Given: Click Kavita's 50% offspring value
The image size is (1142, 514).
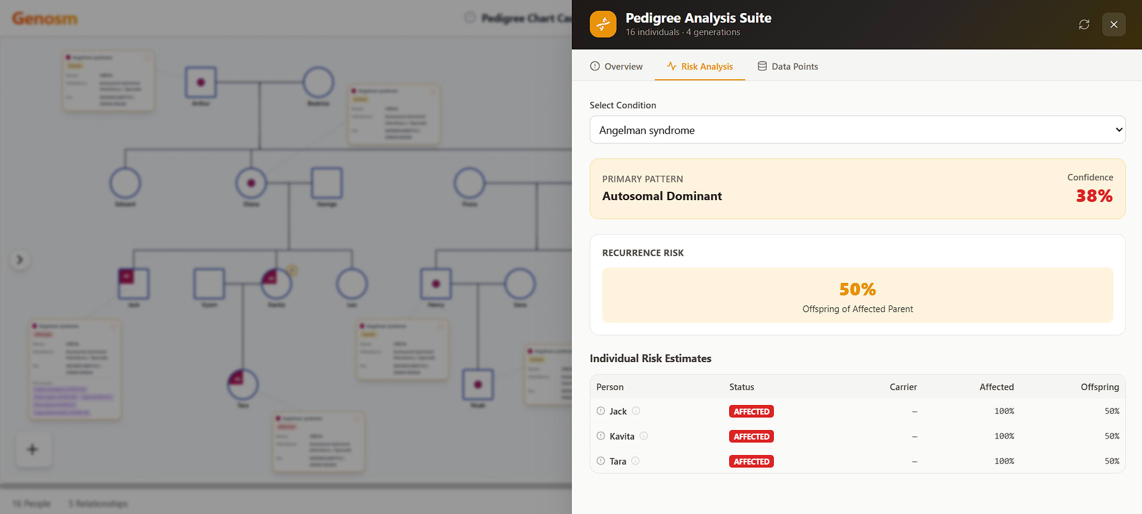Looking at the screenshot, I should pyautogui.click(x=1112, y=437).
